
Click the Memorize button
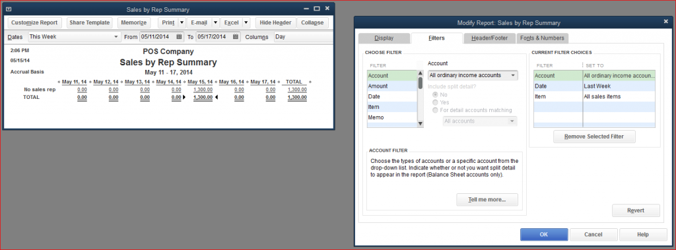(x=133, y=23)
